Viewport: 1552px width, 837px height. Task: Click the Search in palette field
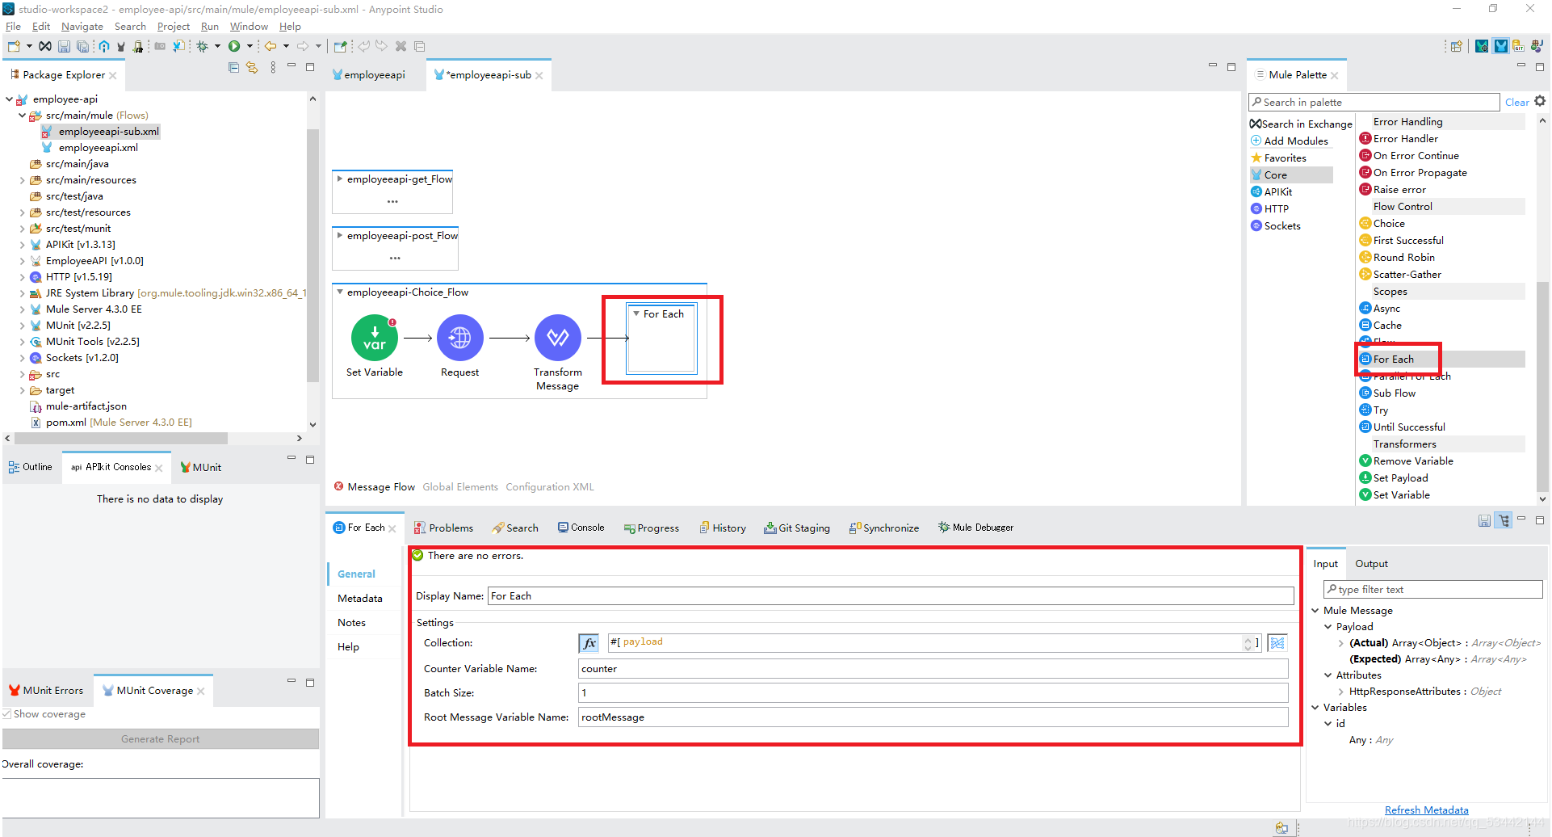[1374, 103]
